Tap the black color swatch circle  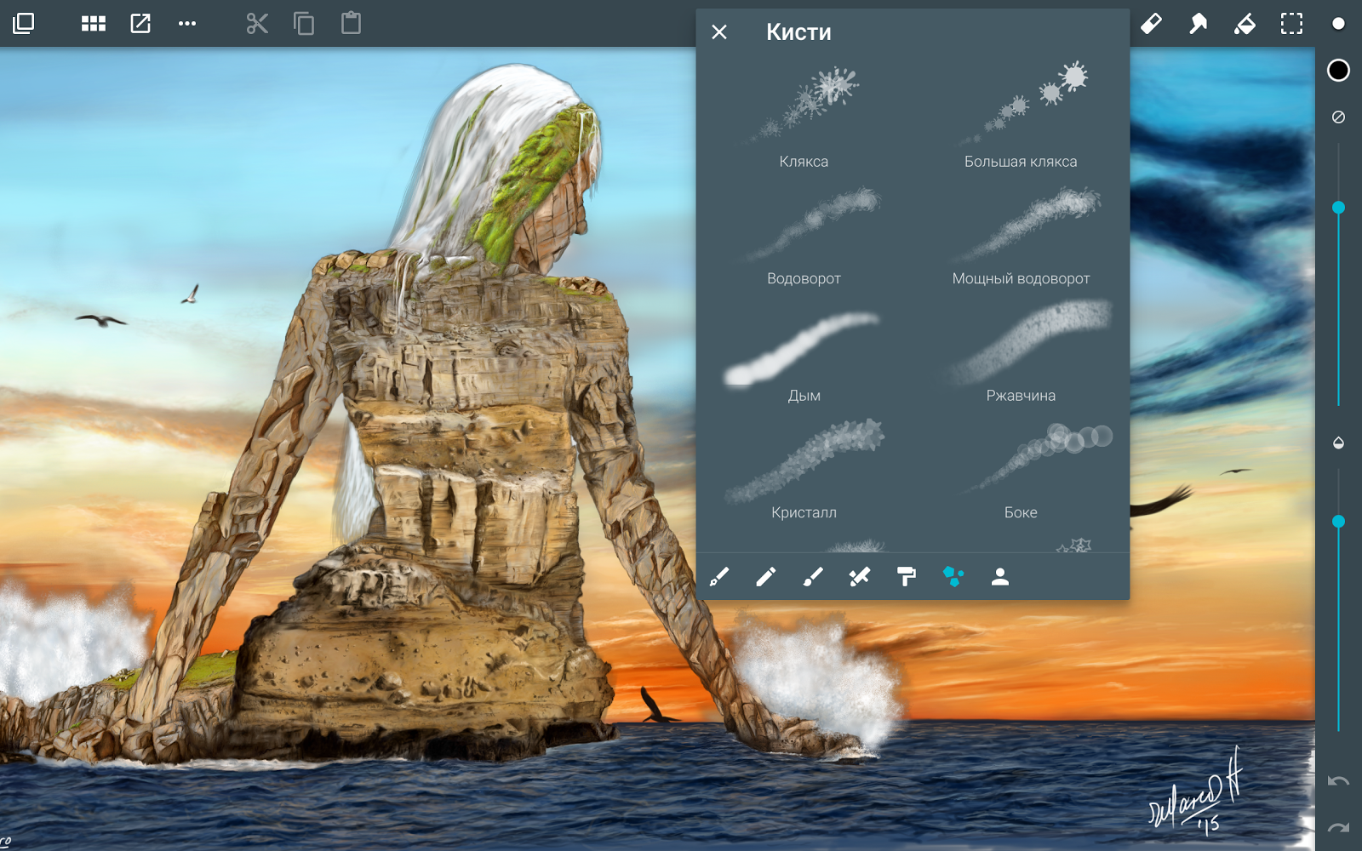point(1338,71)
